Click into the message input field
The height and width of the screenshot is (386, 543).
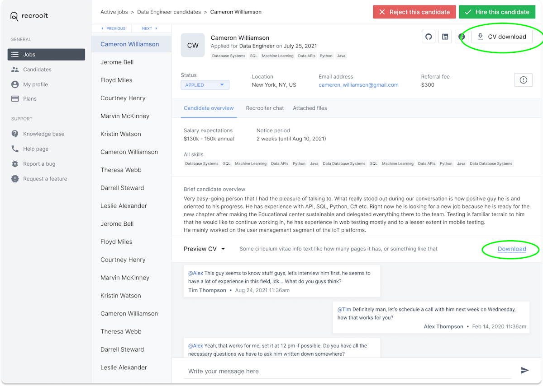348,371
